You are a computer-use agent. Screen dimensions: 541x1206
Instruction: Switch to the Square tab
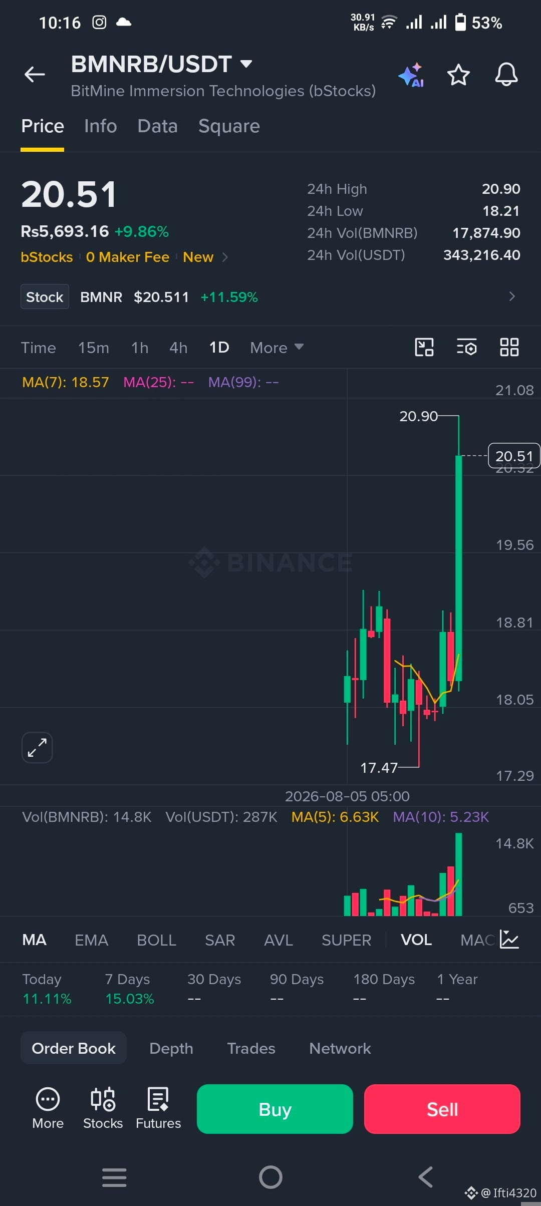[x=229, y=126]
